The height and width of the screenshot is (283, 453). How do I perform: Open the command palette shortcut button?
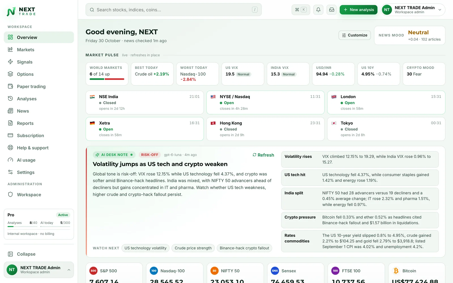[x=301, y=10]
